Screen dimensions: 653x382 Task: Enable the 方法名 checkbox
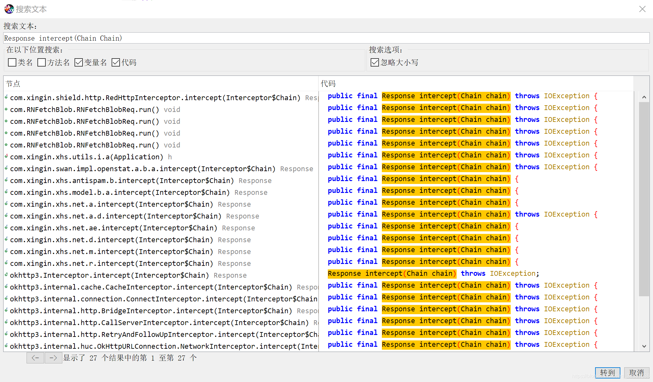42,62
